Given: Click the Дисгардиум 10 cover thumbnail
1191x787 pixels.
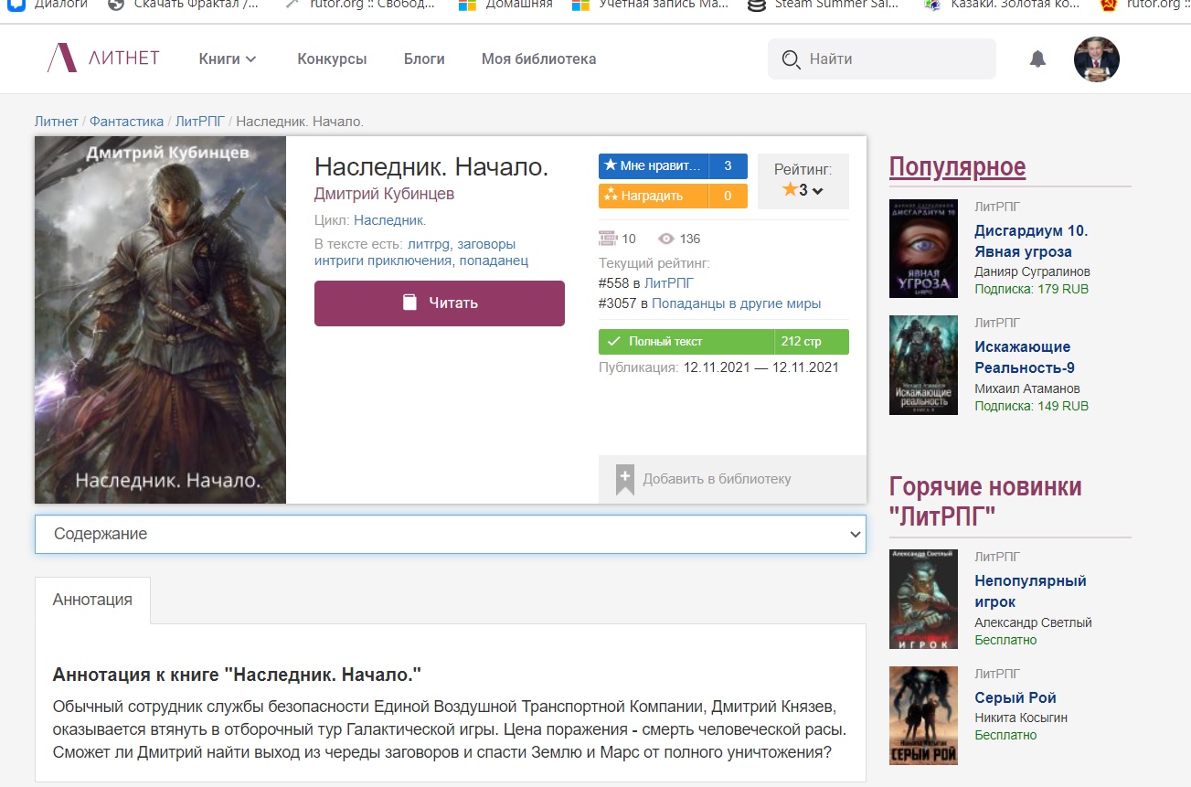Looking at the screenshot, I should point(923,249).
